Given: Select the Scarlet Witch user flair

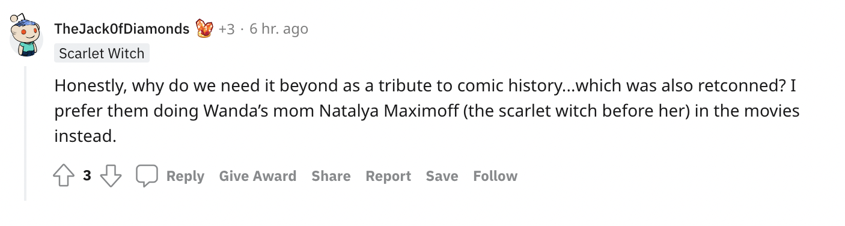Looking at the screenshot, I should click(102, 53).
